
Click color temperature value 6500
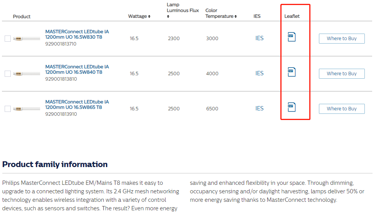[x=212, y=109]
